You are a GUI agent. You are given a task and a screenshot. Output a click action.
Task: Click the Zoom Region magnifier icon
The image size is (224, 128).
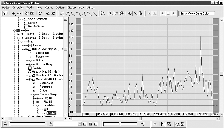[183, 124]
